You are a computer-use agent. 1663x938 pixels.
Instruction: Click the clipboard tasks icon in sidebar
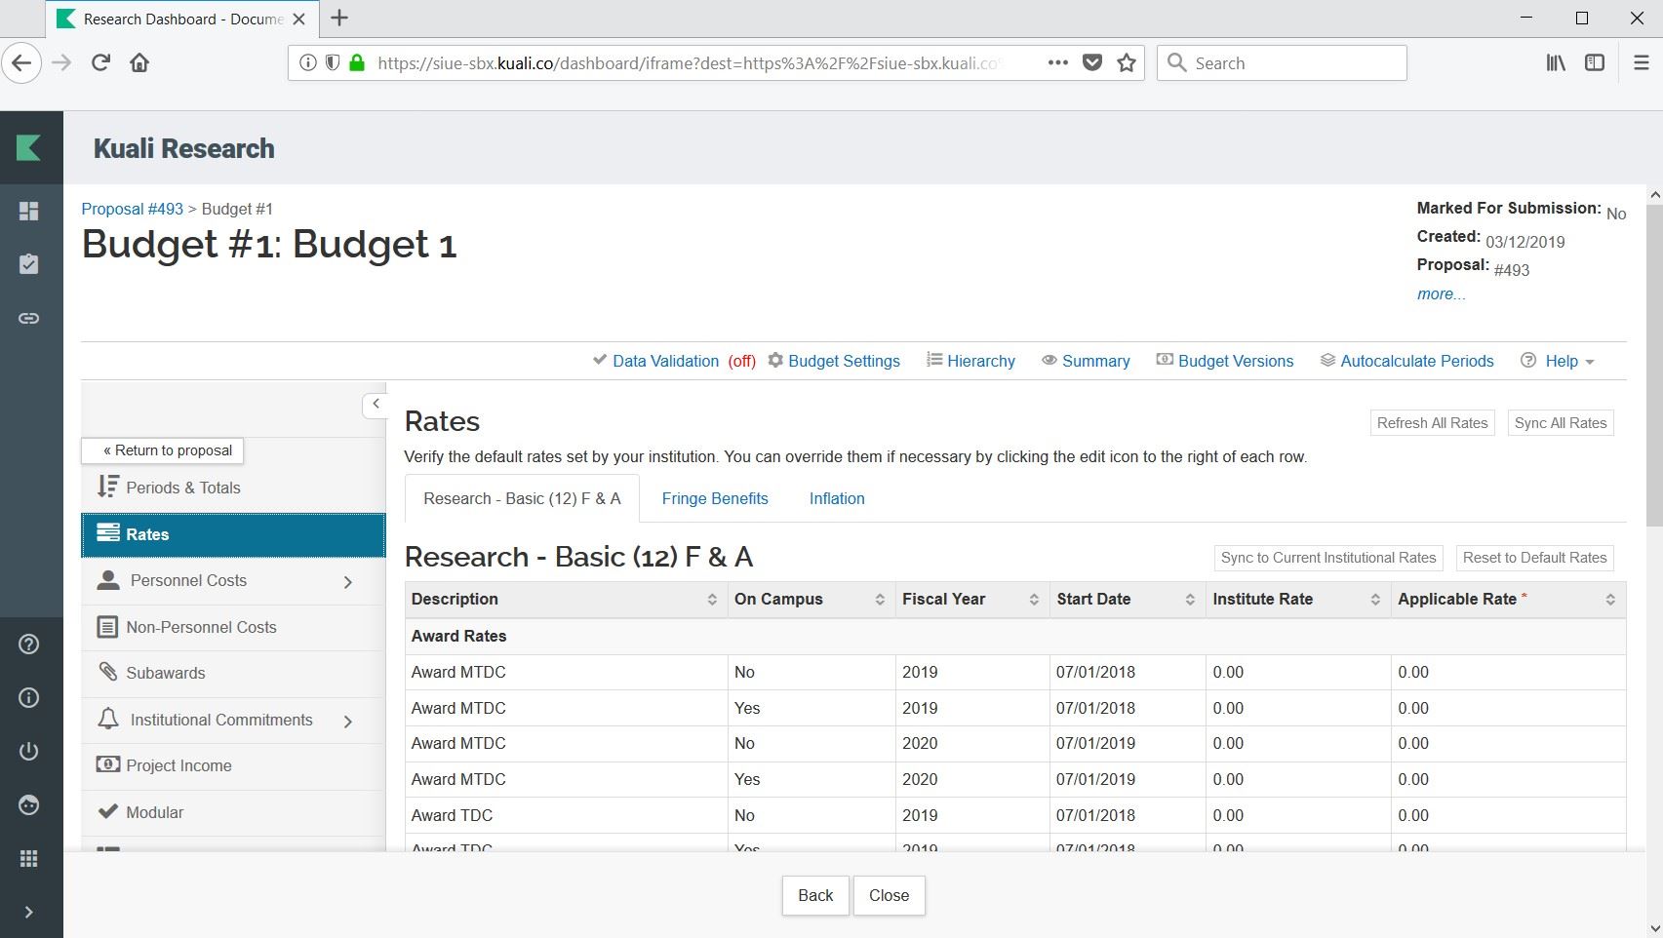29,264
